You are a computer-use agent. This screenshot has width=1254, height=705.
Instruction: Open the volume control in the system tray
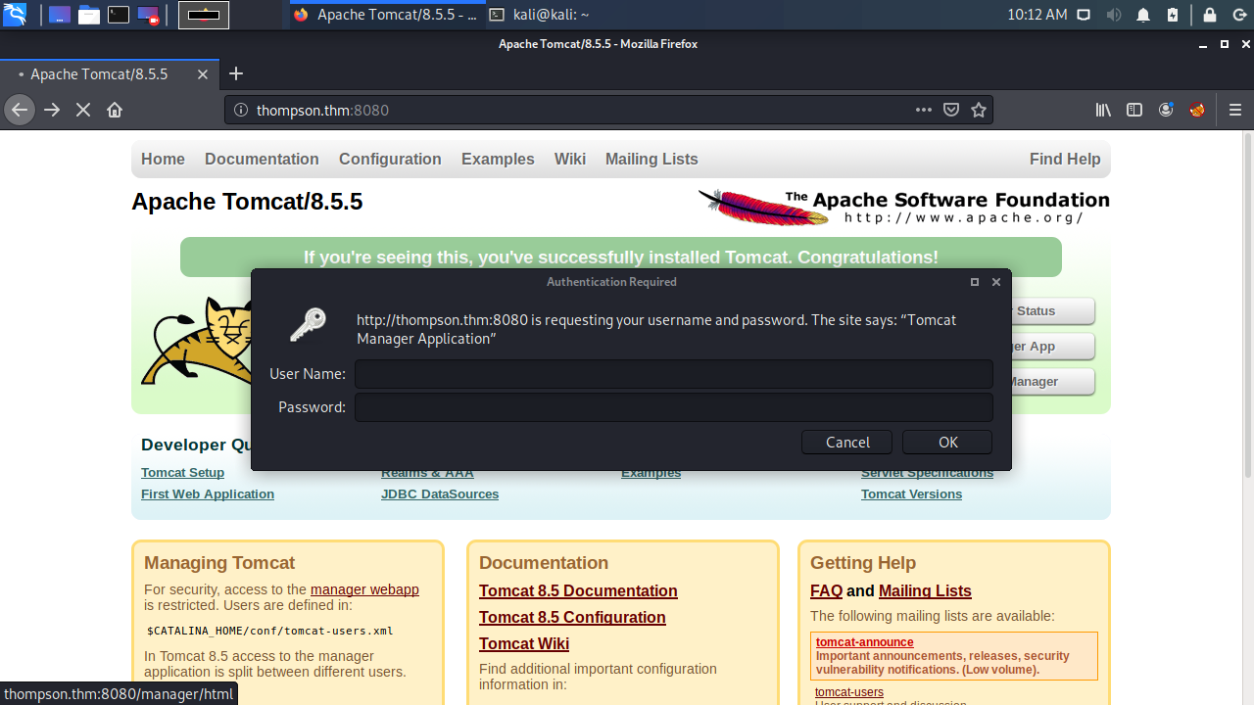(x=1114, y=15)
